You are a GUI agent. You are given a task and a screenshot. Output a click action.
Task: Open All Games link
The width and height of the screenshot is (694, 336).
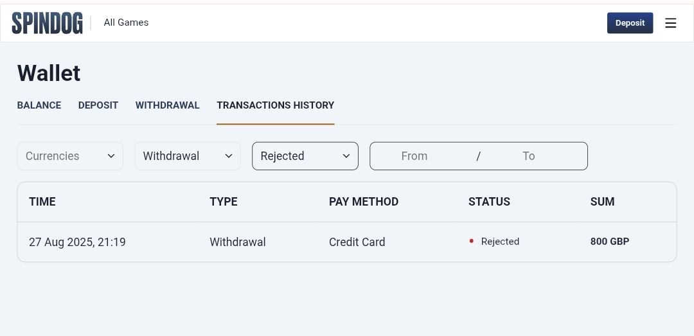(x=126, y=22)
